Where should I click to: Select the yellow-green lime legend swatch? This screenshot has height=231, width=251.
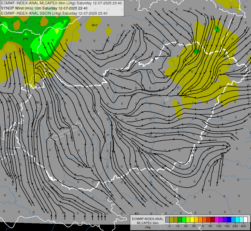coord(188,219)
